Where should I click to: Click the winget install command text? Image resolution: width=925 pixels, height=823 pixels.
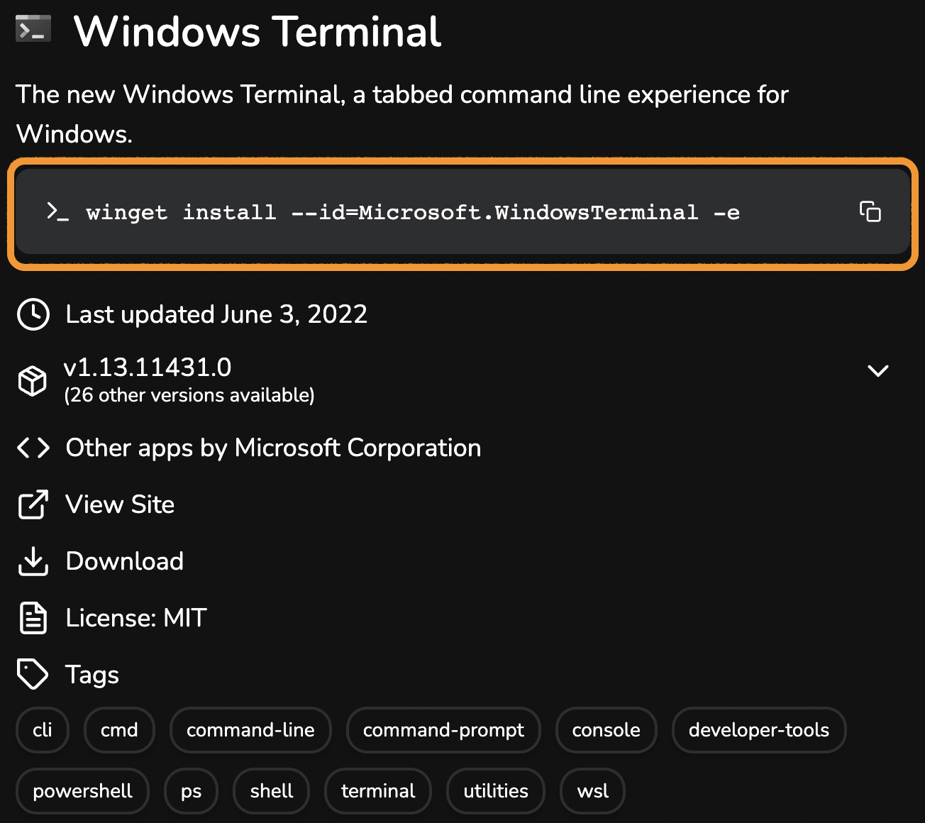413,212
